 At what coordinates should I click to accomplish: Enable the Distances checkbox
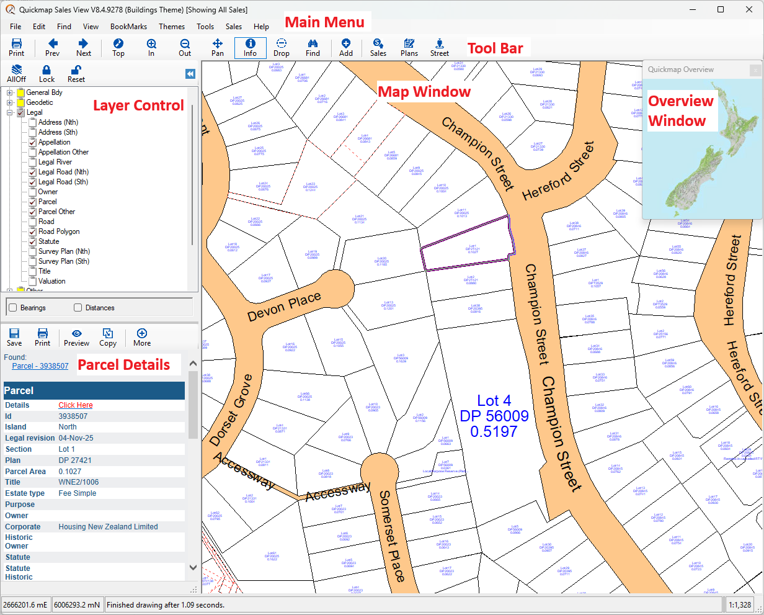(x=78, y=308)
